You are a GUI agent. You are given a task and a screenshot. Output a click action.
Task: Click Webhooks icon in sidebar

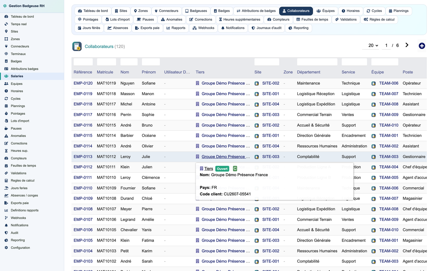point(6,218)
